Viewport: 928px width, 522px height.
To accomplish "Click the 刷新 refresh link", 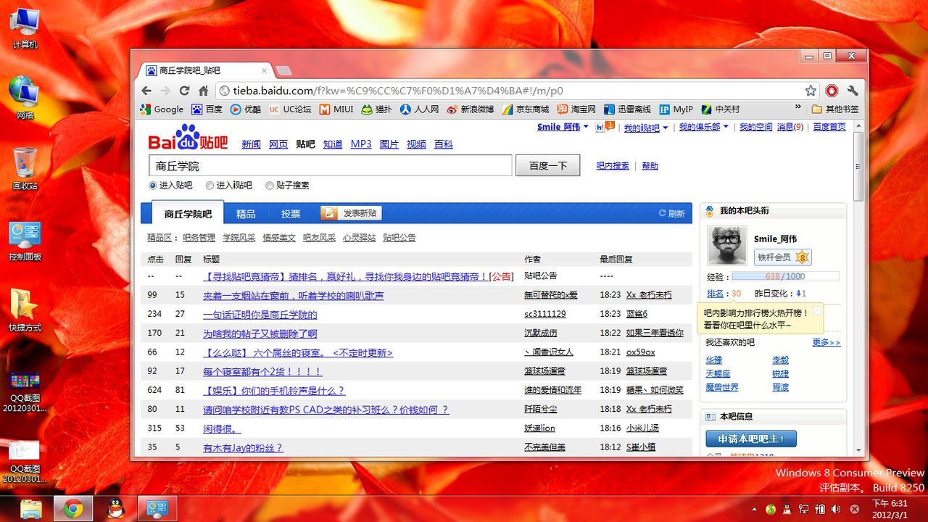I will click(x=671, y=213).
